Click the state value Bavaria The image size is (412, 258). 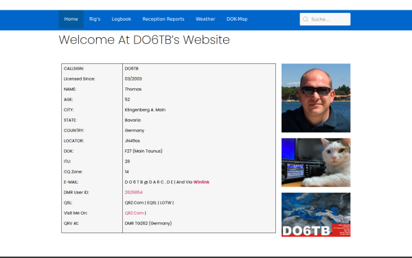pyautogui.click(x=133, y=120)
